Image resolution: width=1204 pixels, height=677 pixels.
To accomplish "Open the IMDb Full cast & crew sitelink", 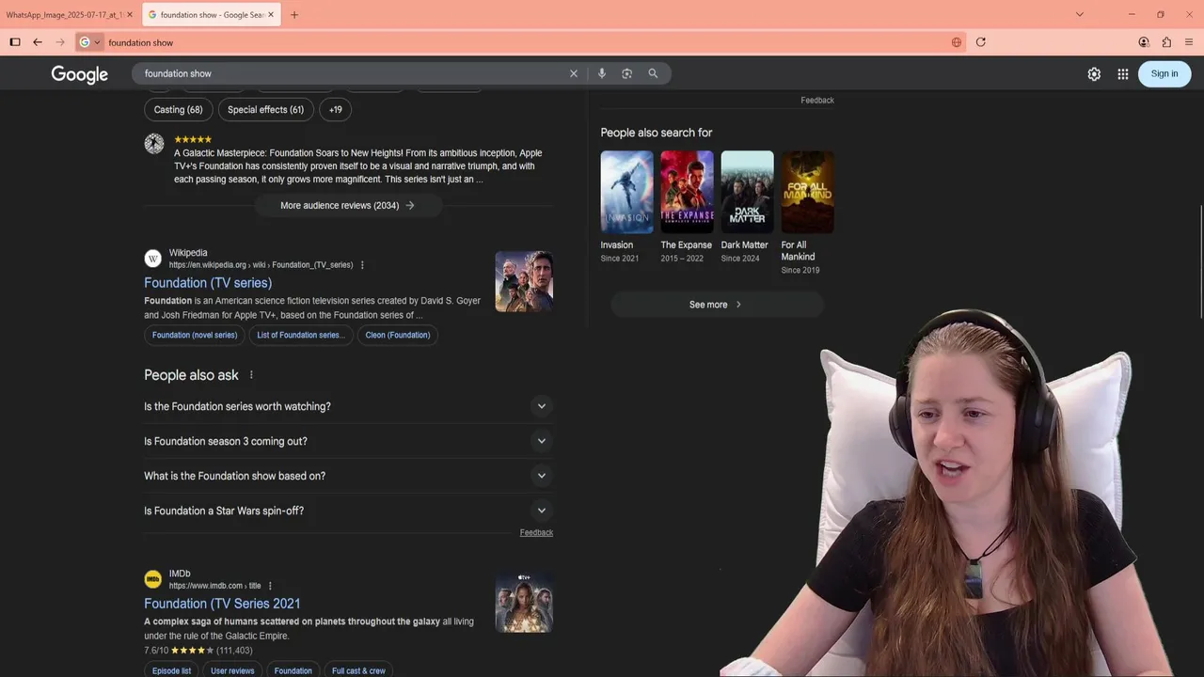I will pos(358,670).
